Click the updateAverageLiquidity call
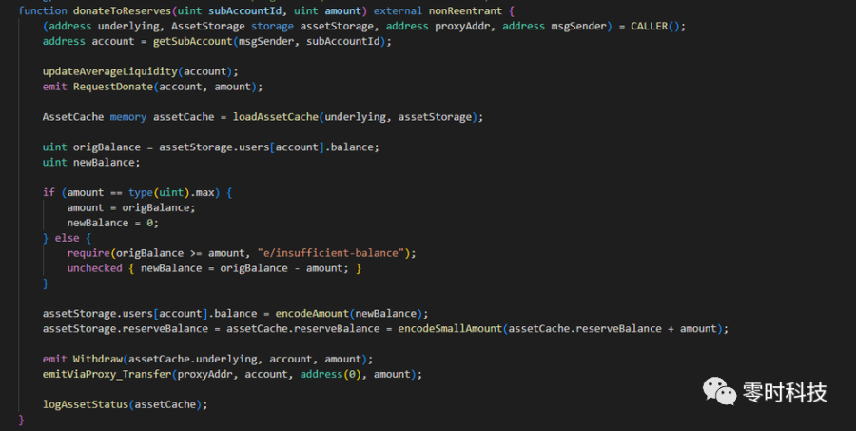Screen dimensions: 856x431 tap(110, 70)
